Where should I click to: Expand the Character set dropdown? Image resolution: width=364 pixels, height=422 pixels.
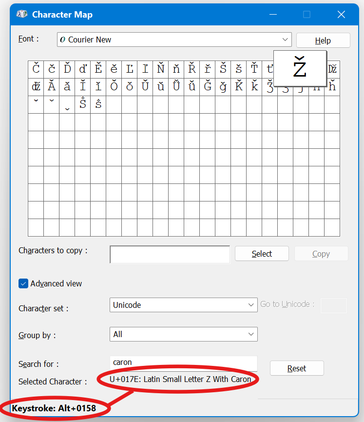pyautogui.click(x=183, y=305)
